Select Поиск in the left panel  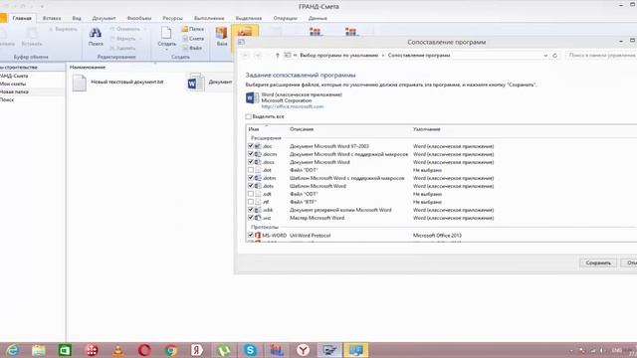[x=7, y=99]
